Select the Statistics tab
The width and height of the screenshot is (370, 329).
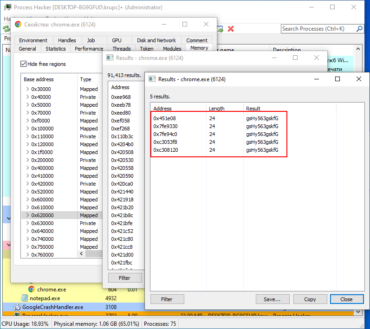coord(55,49)
